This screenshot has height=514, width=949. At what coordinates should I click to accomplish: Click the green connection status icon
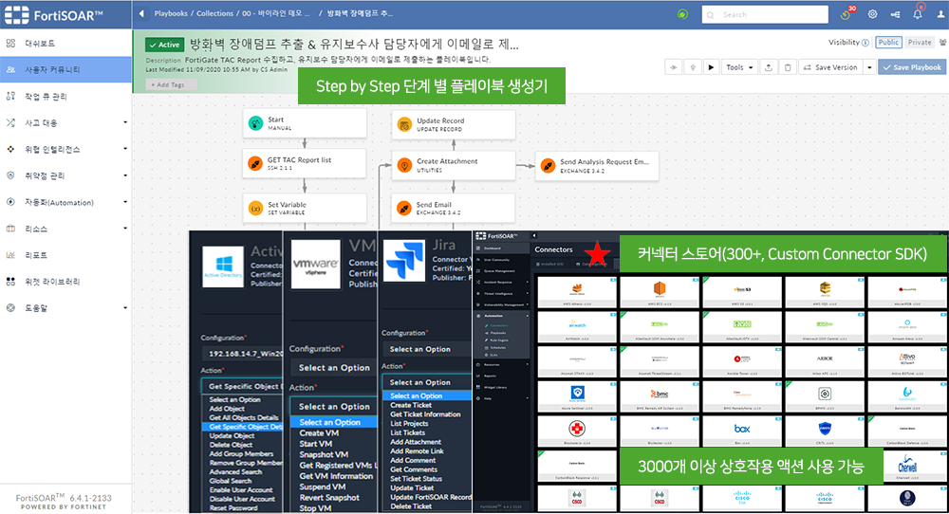(x=682, y=14)
